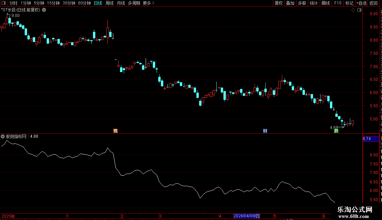Click the 股朋指标网 : 4.88 indicator label

22,136
